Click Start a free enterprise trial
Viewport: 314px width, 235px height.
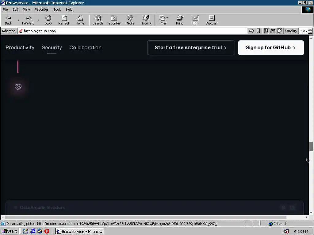point(191,47)
